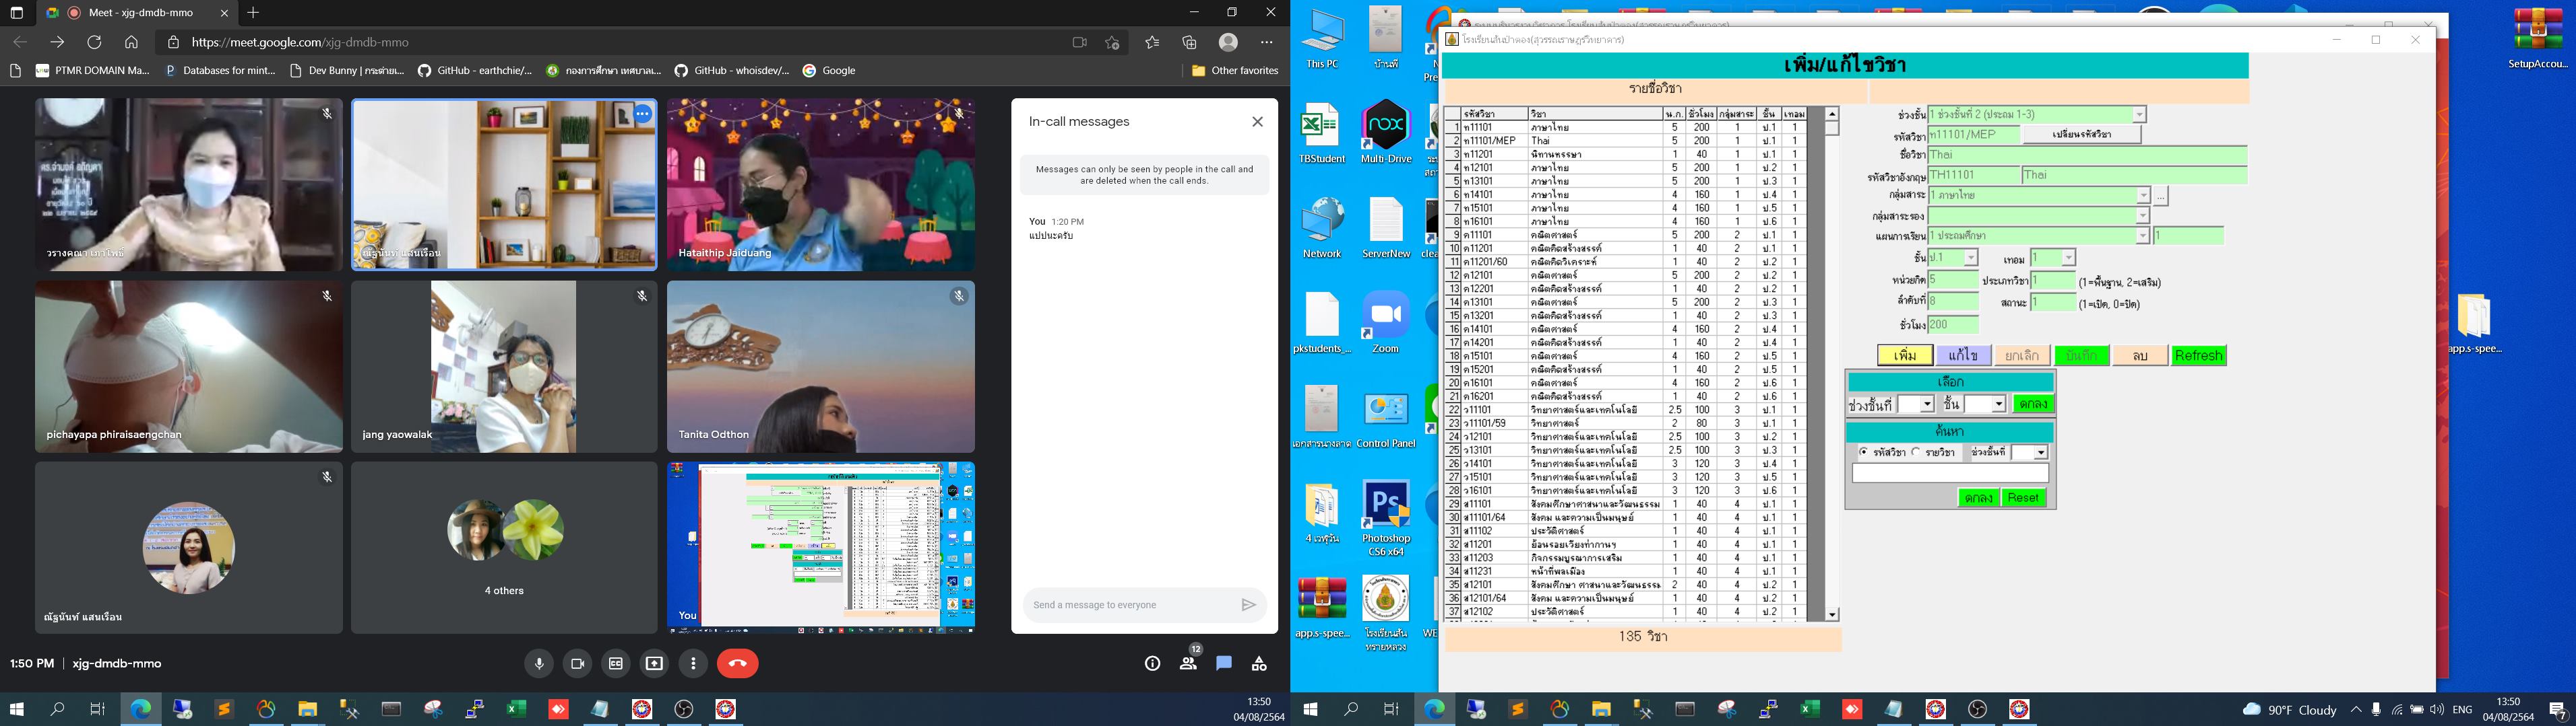Mute the microphone in Meet
2576x726 pixels.
point(538,664)
